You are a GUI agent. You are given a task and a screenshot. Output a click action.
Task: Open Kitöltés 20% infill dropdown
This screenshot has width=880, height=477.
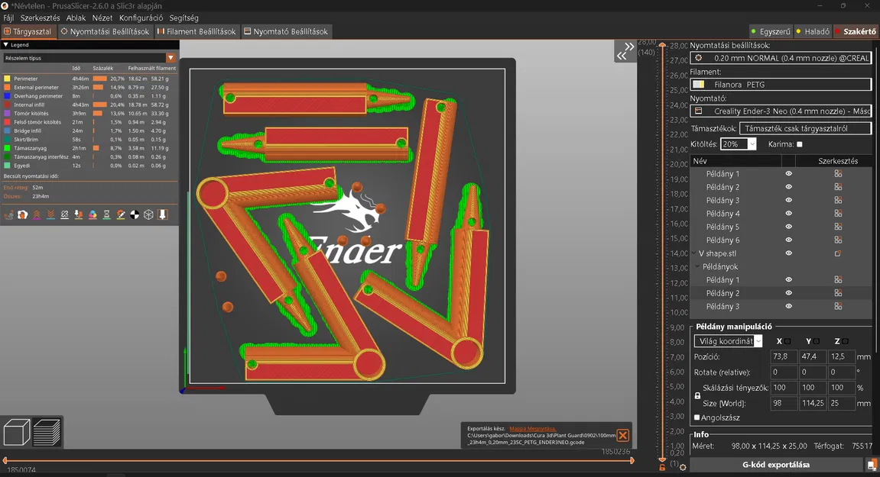click(x=738, y=144)
